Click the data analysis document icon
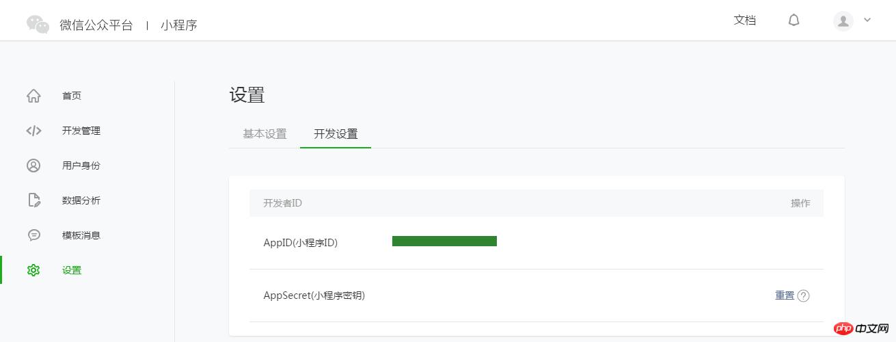The image size is (896, 342). click(x=33, y=200)
